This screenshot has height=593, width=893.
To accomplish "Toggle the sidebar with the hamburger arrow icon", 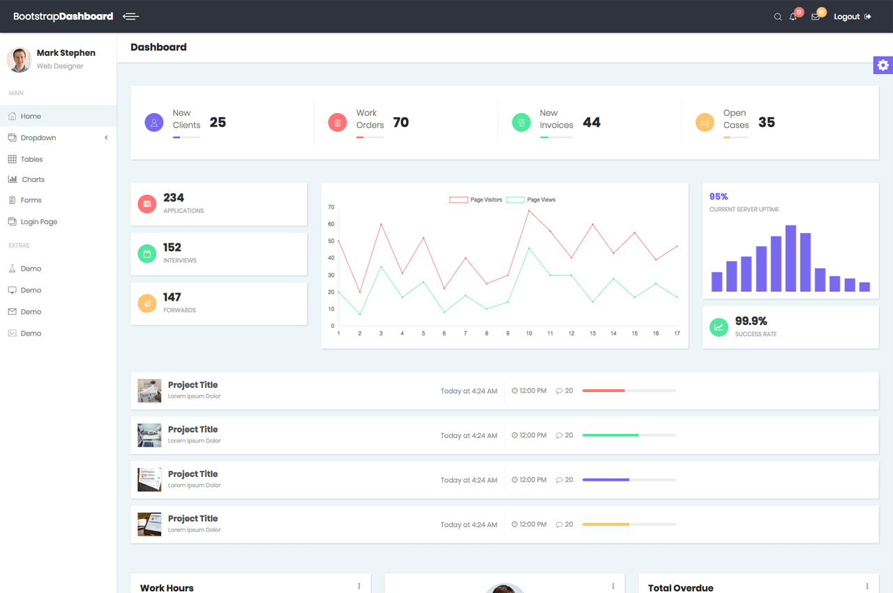I will 130,16.
